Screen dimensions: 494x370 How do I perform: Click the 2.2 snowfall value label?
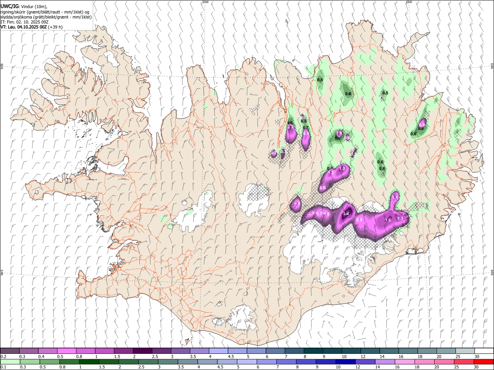(291, 127)
